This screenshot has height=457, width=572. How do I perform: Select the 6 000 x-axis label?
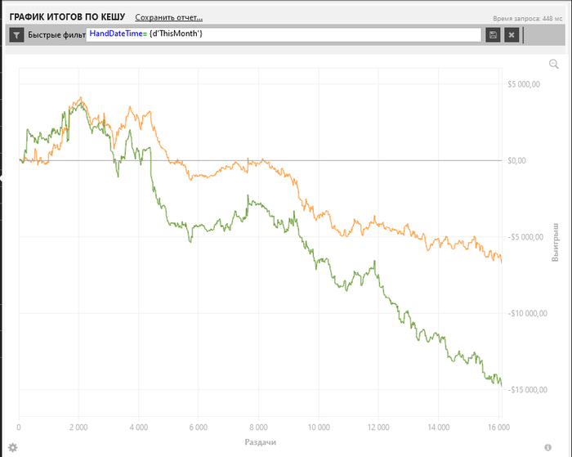tap(199, 427)
